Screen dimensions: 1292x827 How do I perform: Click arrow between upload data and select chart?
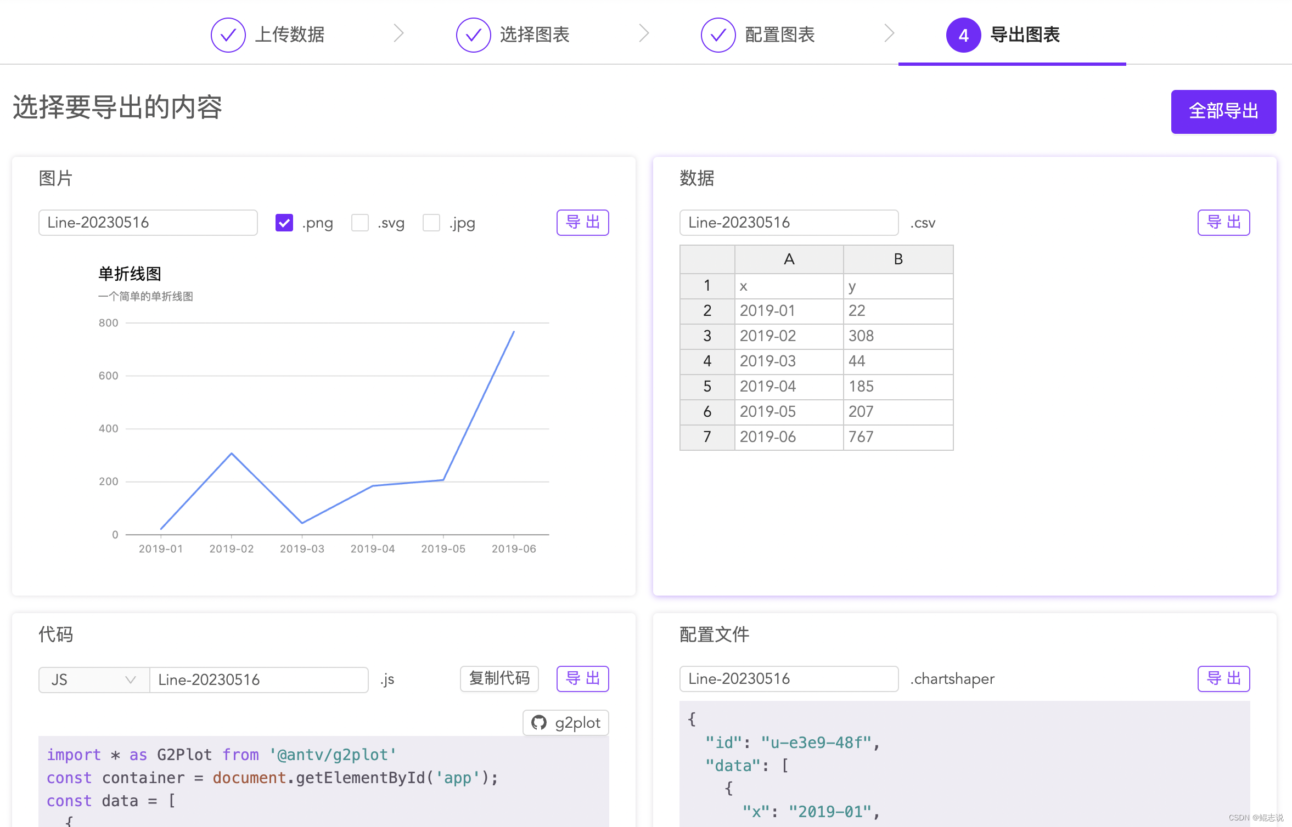(x=399, y=33)
